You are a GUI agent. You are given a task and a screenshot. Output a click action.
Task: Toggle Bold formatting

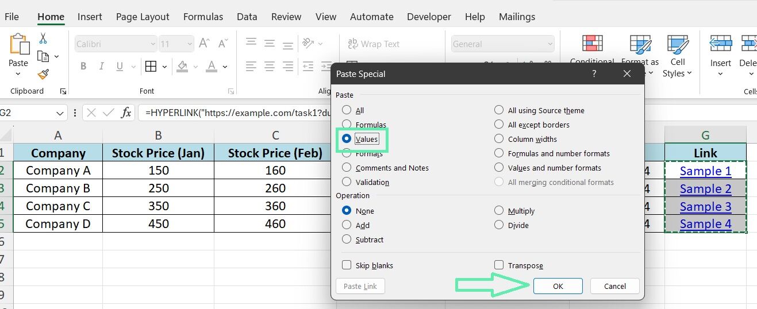[83, 67]
